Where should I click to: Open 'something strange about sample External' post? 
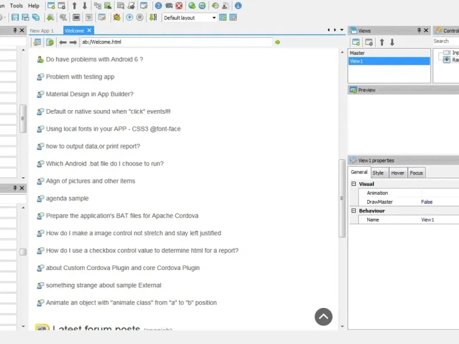[104, 285]
